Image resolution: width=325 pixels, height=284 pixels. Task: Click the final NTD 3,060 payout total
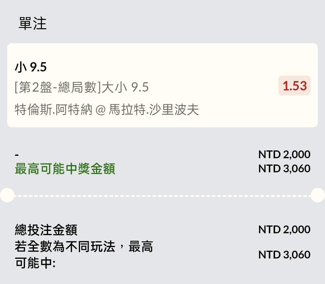pyautogui.click(x=284, y=255)
